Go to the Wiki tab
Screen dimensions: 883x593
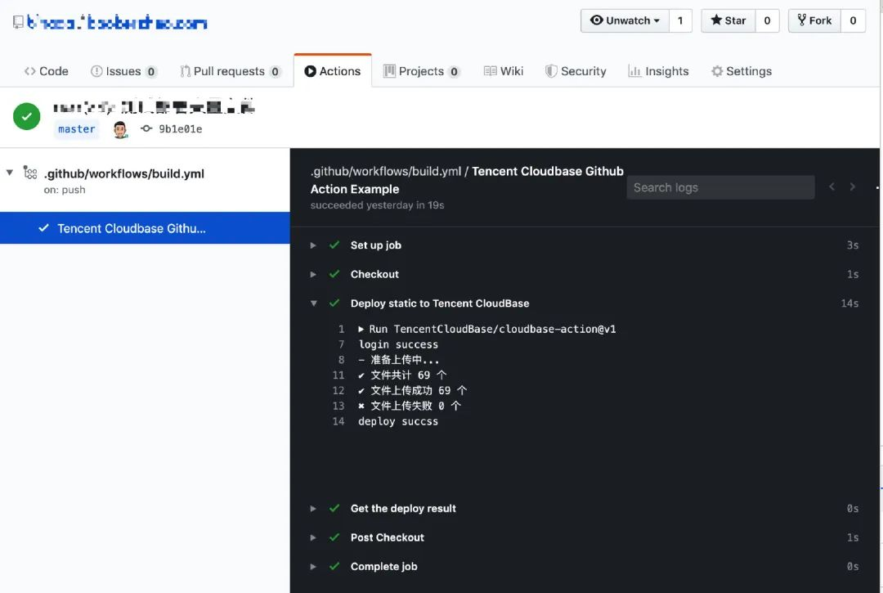(504, 71)
